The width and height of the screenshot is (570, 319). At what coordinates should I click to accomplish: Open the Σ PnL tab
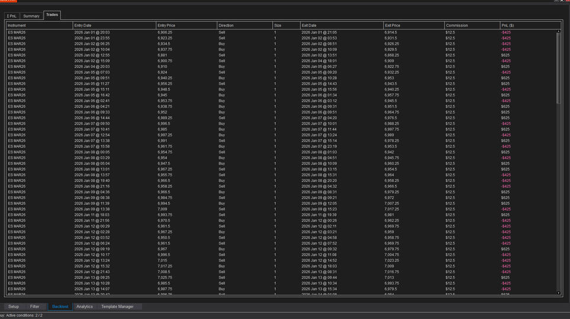point(12,16)
